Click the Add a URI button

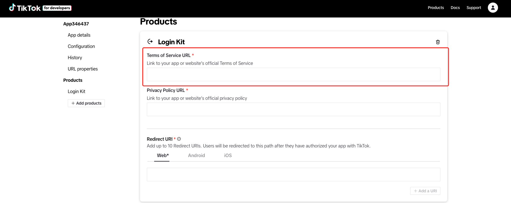(x=425, y=191)
